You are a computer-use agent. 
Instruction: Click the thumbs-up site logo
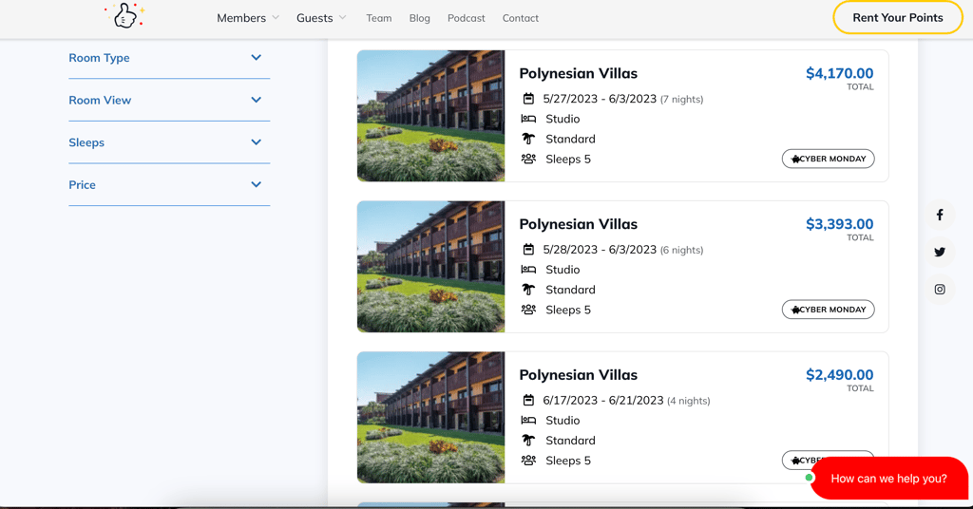click(x=124, y=15)
